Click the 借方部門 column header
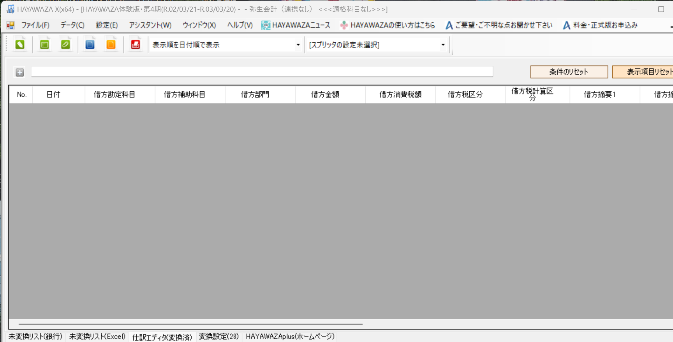The width and height of the screenshot is (673, 342). (x=260, y=94)
